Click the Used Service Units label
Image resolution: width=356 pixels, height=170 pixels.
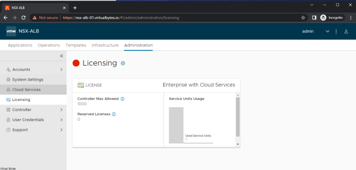[198, 136]
